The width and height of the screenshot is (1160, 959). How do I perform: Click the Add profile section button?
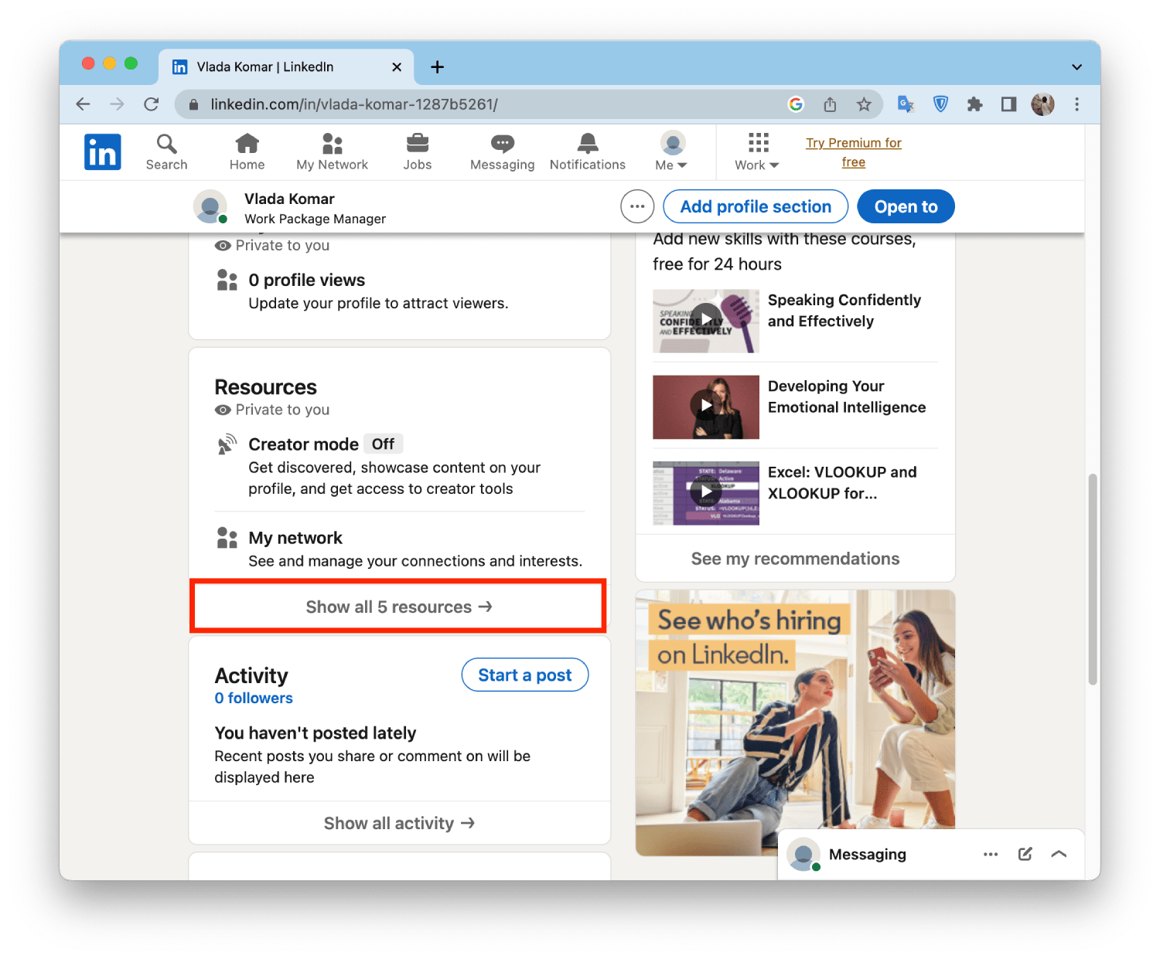755,206
